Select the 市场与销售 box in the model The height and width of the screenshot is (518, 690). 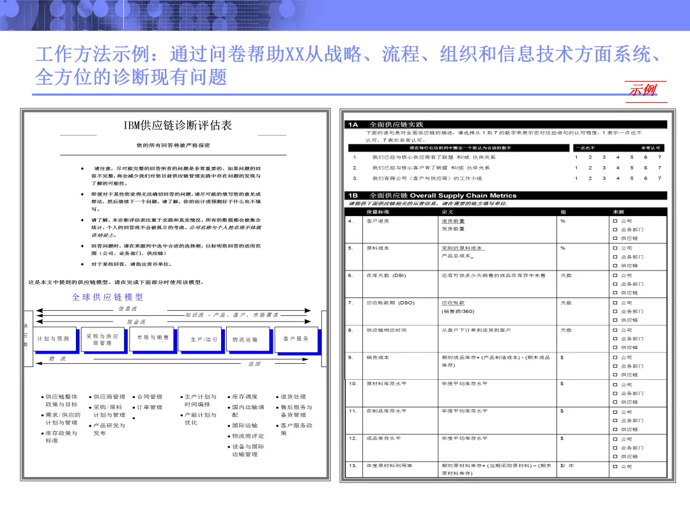pyautogui.click(x=153, y=338)
